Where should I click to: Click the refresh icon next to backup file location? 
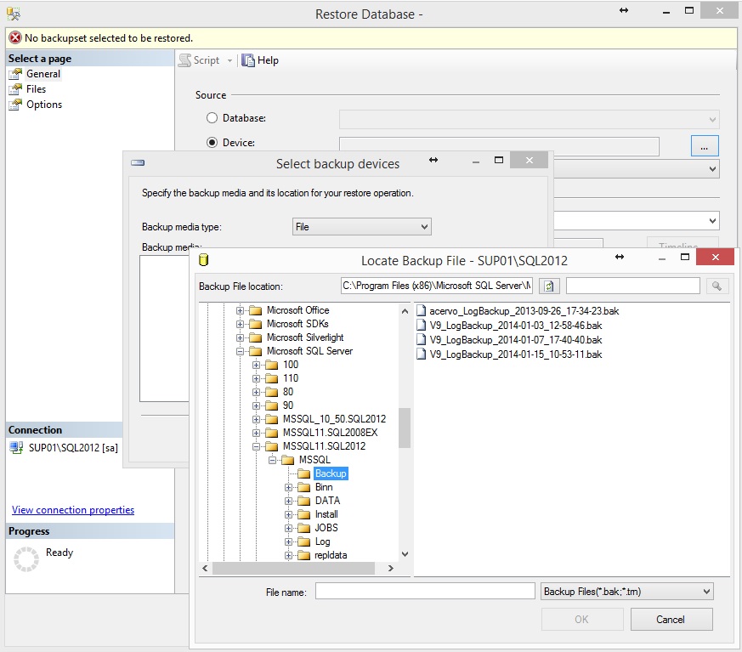[549, 286]
